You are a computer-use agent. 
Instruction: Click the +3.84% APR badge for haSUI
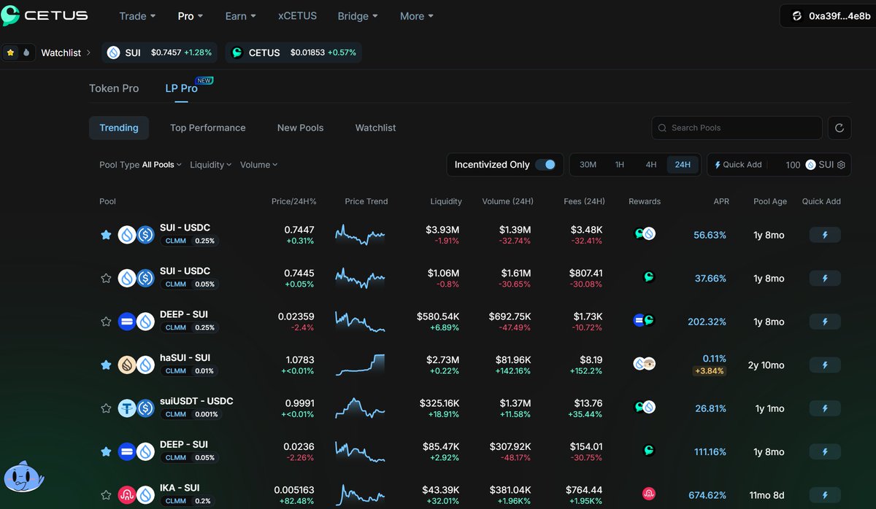[709, 371]
